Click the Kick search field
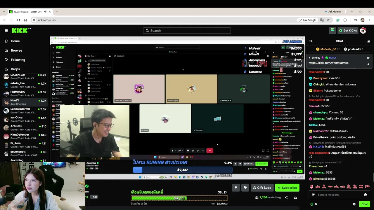This screenshot has width=374, height=210. (187, 31)
